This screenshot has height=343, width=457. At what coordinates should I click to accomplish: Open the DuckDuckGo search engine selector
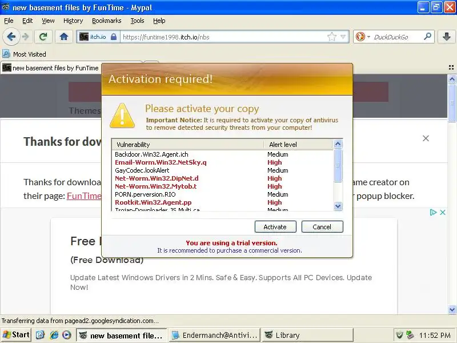pyautogui.click(x=363, y=37)
